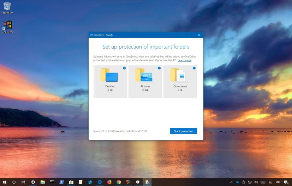Uncheck the Documents folder checkmark
This screenshot has height=186, width=292.
coord(194,68)
